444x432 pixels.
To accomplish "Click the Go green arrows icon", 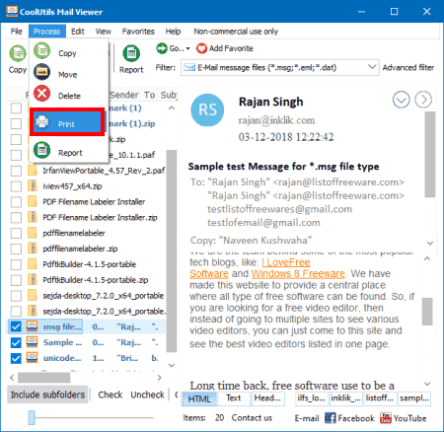I will (x=162, y=48).
